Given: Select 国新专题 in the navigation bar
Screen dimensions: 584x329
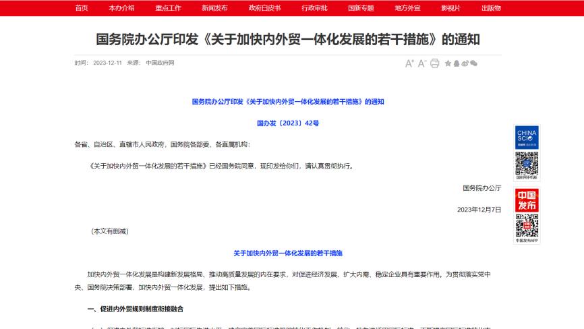Looking at the screenshot, I should click(361, 8).
